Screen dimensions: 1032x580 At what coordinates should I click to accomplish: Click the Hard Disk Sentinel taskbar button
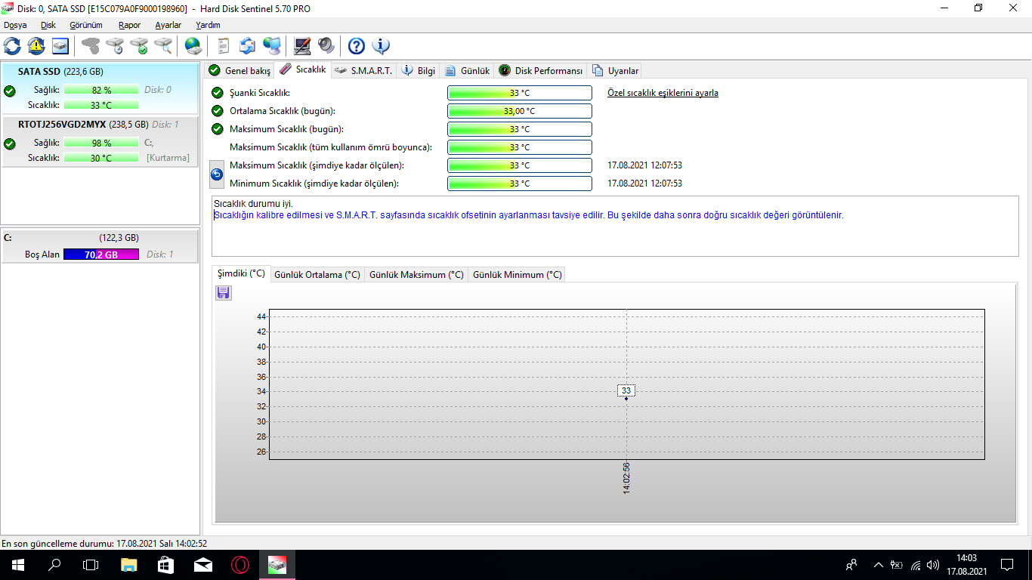[x=277, y=565]
